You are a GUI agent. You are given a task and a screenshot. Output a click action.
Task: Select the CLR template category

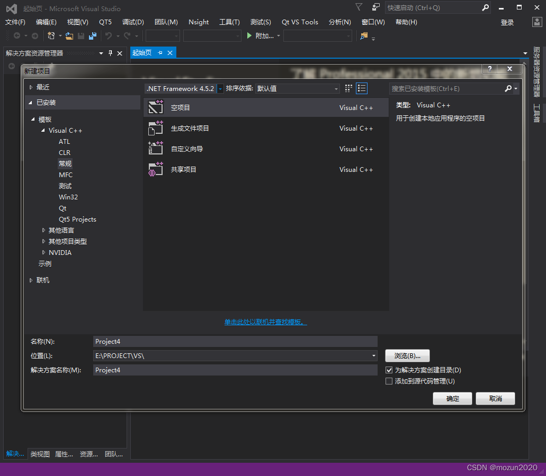65,153
